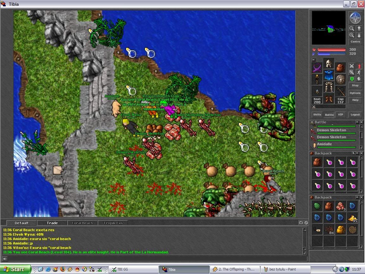
Task: Minimize the first Backpack panel
Action: pos(357,153)
